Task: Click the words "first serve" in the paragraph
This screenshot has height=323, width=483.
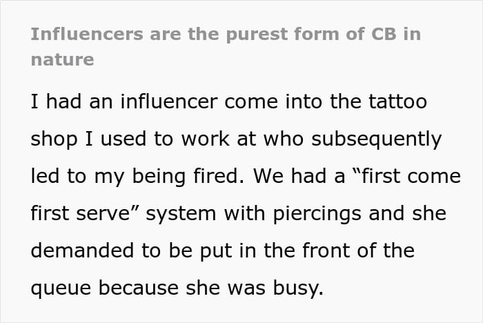Action: click(84, 213)
